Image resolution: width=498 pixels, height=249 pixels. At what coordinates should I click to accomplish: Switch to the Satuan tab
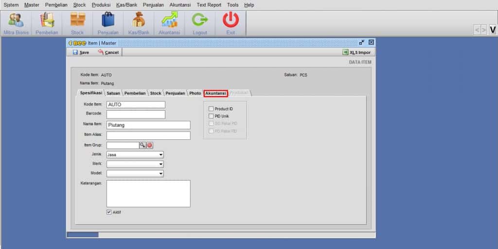click(x=113, y=93)
